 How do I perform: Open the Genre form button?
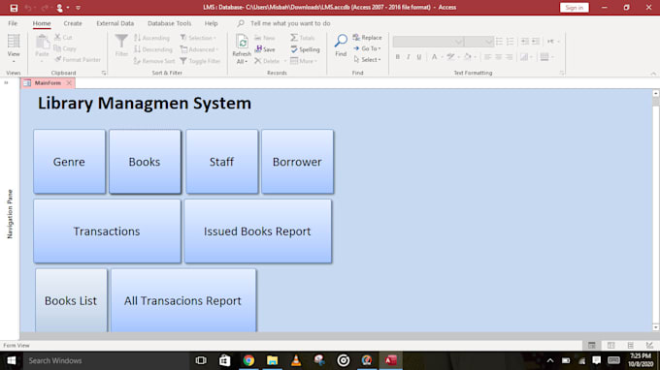tap(70, 162)
